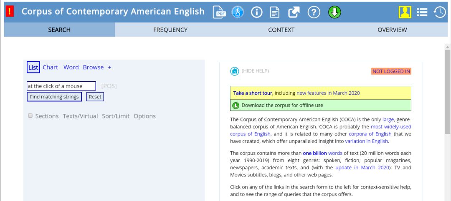Open new features in March 2020 link
This screenshot has width=451, height=201.
pyautogui.click(x=328, y=93)
